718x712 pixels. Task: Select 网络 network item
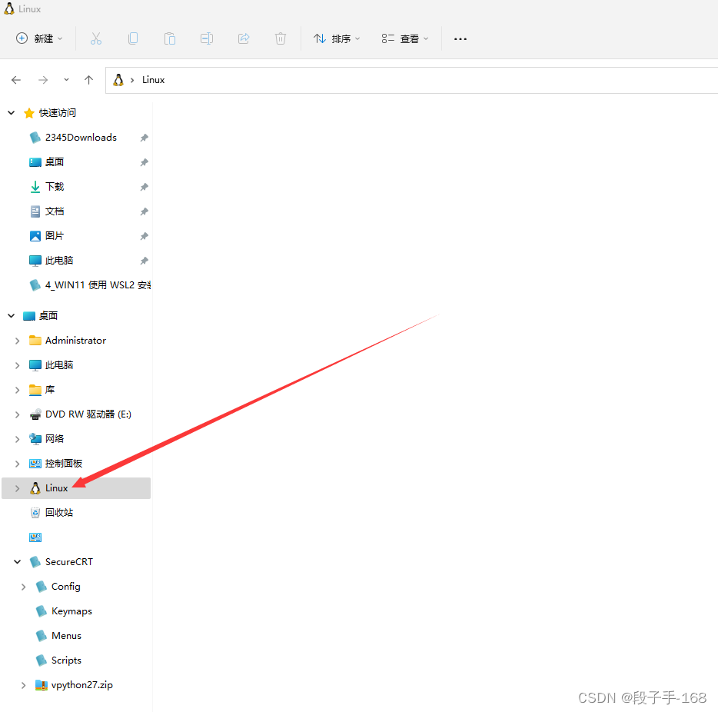[55, 439]
